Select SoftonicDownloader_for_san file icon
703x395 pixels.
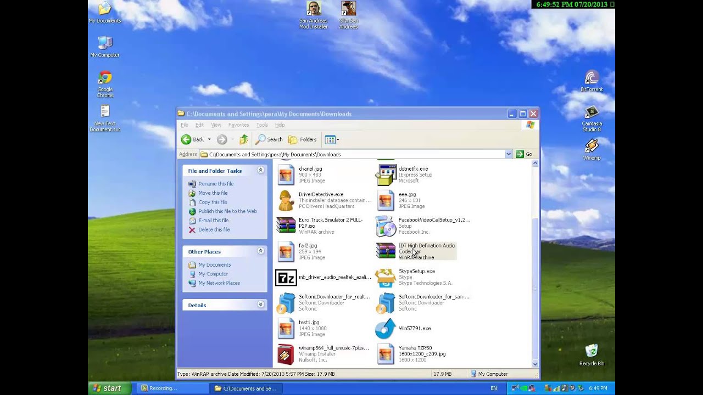point(386,302)
